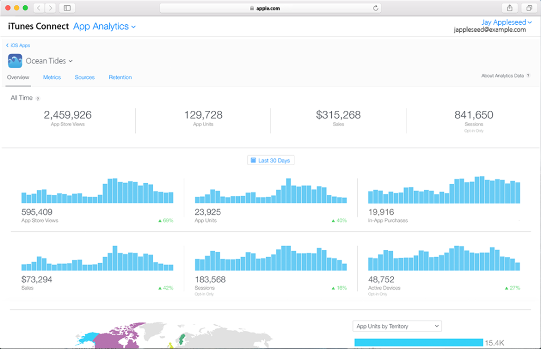541x349 pixels.
Task: Open the App Units by Territory dropdown
Action: coord(397,326)
